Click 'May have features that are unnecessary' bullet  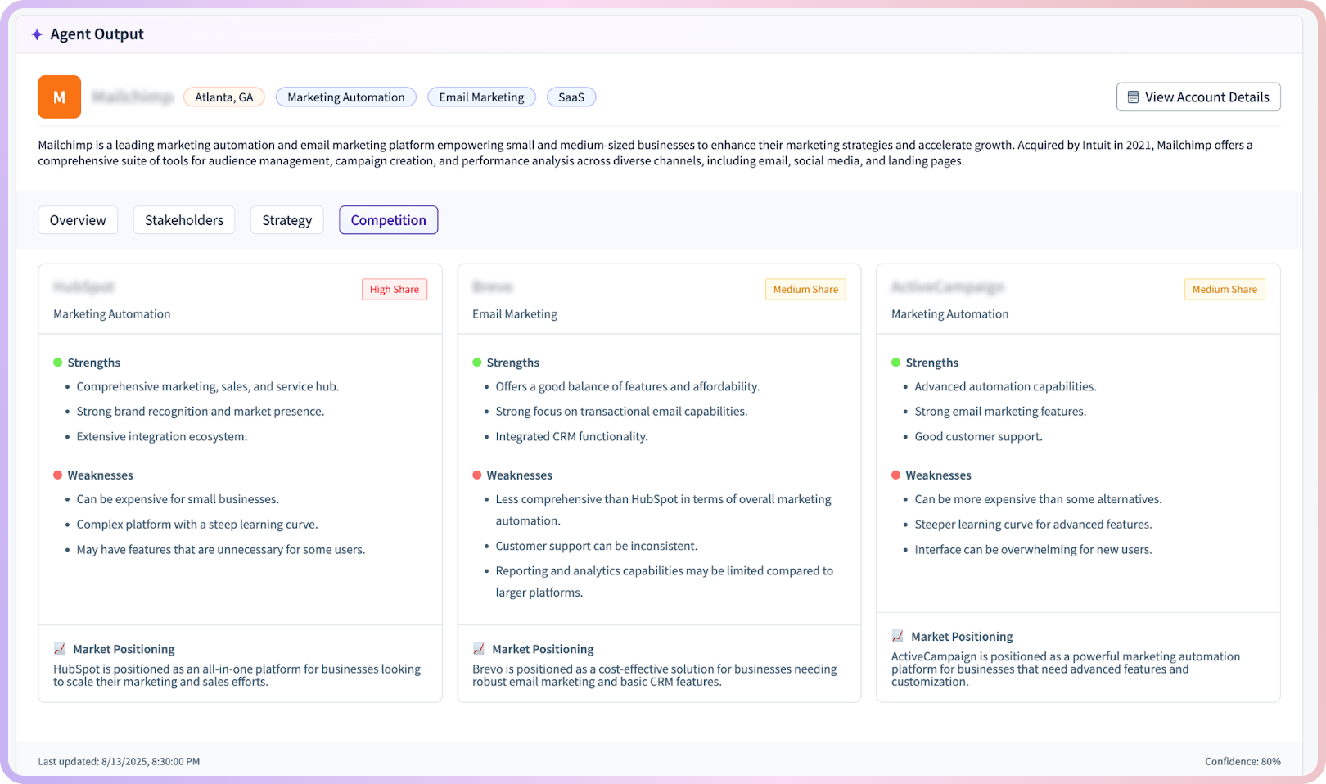(x=221, y=550)
